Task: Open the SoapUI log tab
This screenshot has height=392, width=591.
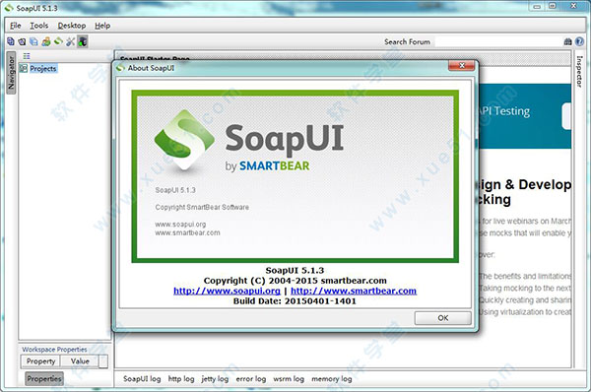Action: point(142,379)
